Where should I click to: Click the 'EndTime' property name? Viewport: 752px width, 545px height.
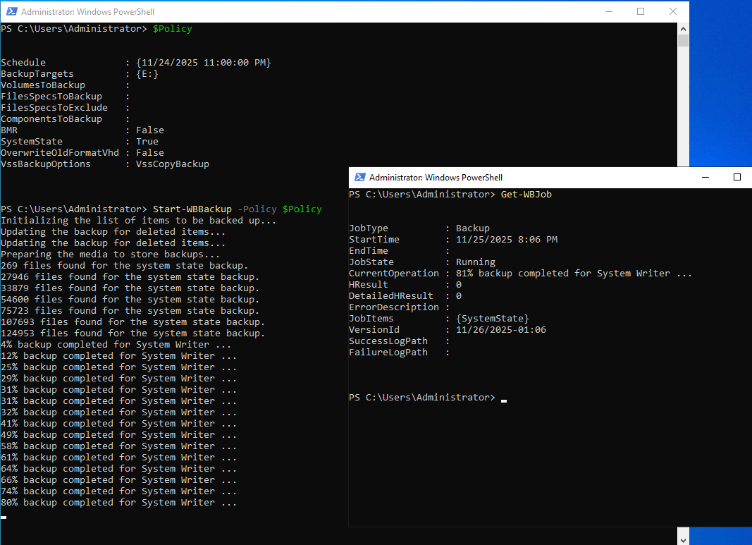tap(369, 250)
